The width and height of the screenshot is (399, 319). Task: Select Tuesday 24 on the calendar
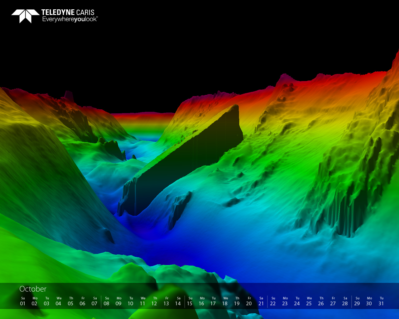point(297,301)
